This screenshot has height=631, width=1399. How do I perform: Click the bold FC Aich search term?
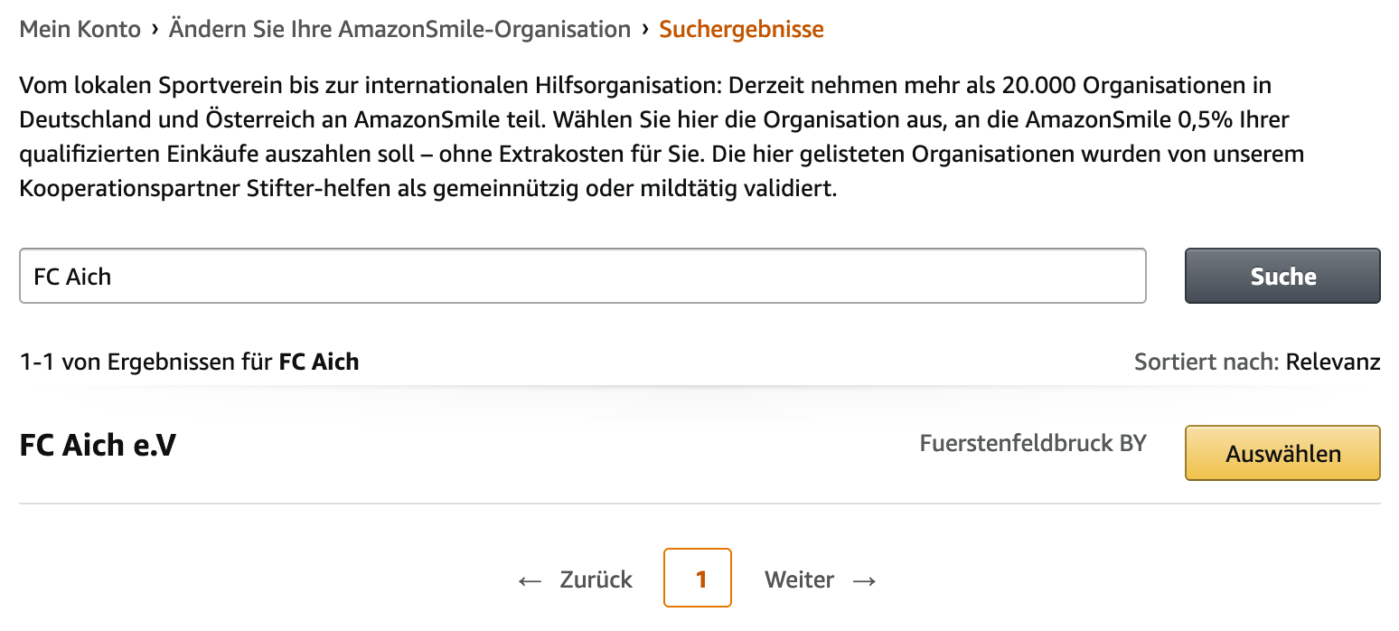(x=319, y=363)
